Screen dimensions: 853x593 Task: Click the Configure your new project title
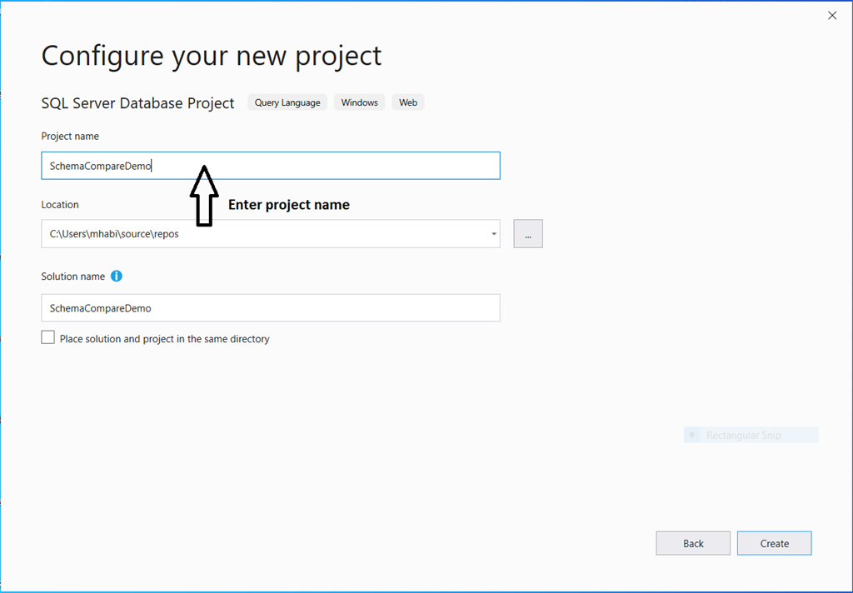(212, 56)
